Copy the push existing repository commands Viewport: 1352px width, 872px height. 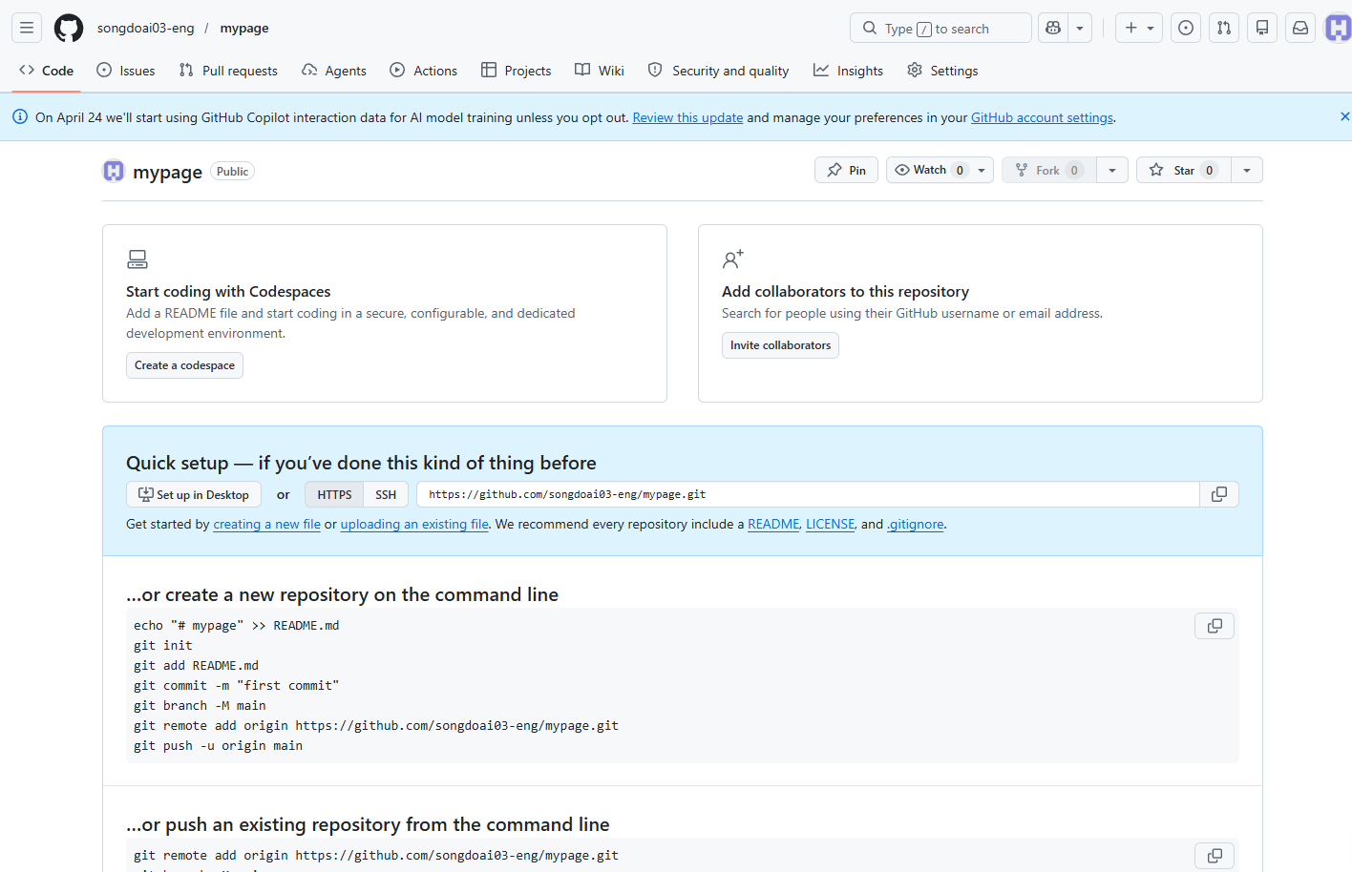(1215, 856)
